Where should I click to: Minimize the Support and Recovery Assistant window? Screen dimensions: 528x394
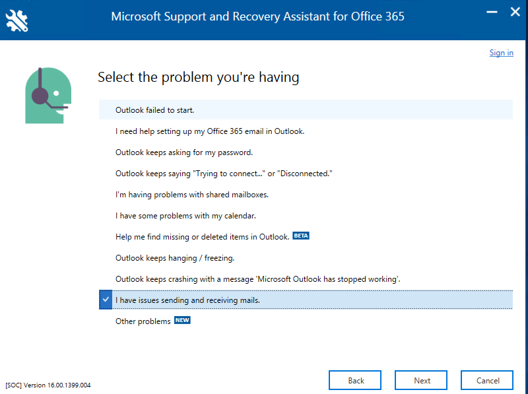(x=492, y=12)
